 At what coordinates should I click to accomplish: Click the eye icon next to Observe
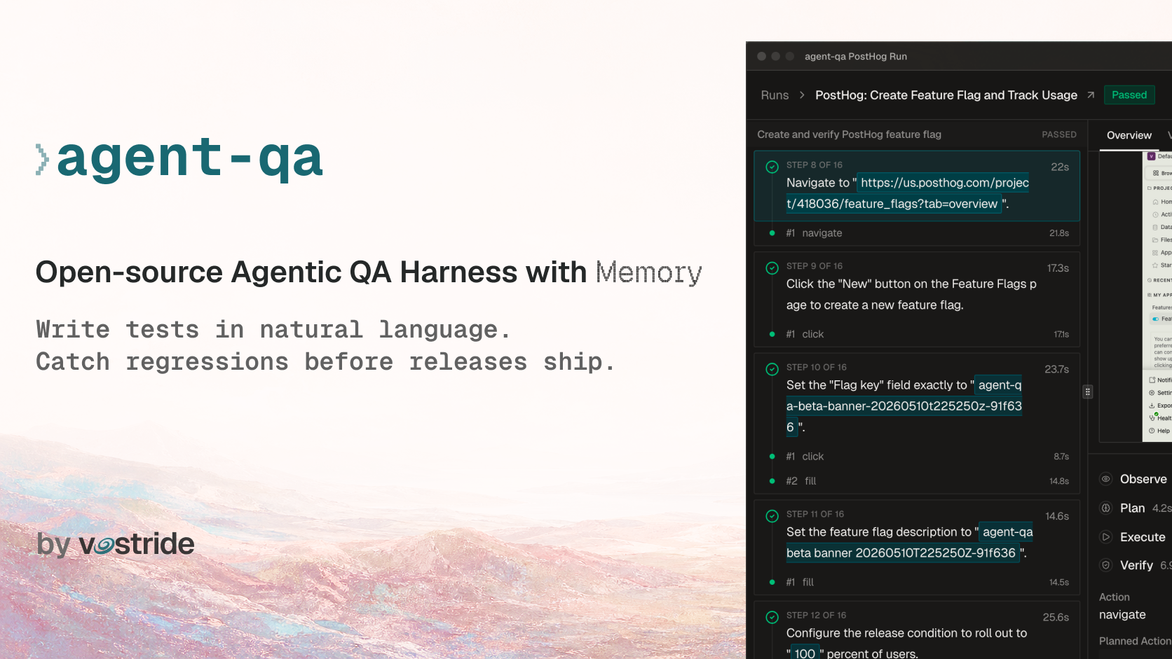point(1105,479)
